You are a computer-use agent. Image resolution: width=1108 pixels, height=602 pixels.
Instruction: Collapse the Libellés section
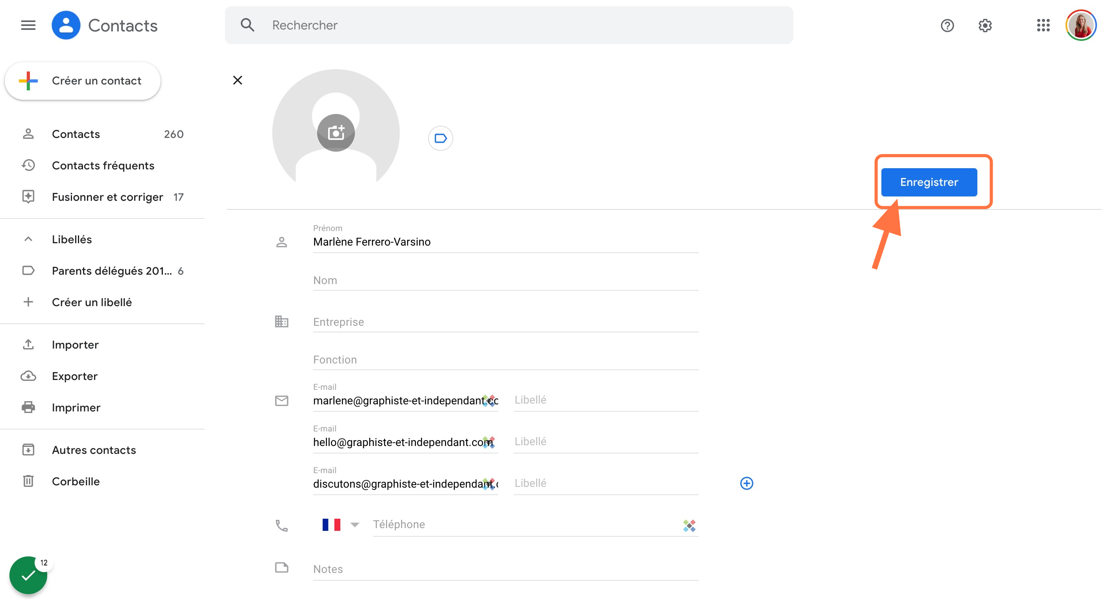tap(28, 239)
